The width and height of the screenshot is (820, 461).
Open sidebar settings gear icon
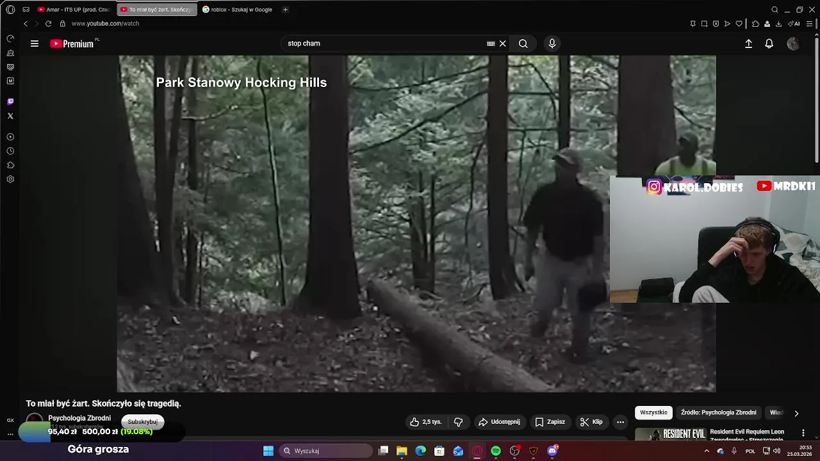tap(10, 179)
